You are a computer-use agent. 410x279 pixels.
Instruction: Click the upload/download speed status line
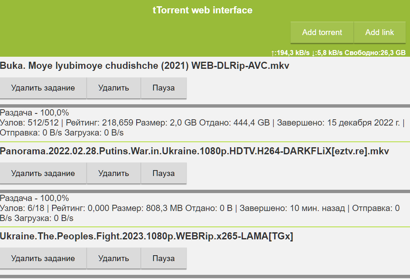(338, 53)
